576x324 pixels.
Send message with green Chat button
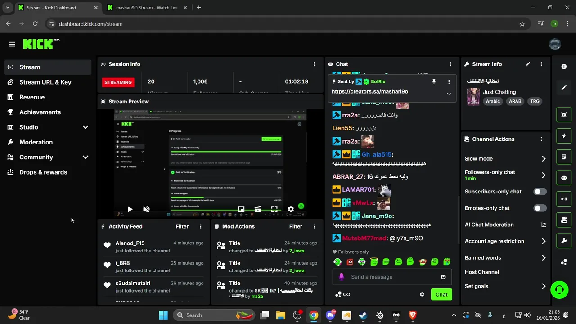click(x=441, y=294)
